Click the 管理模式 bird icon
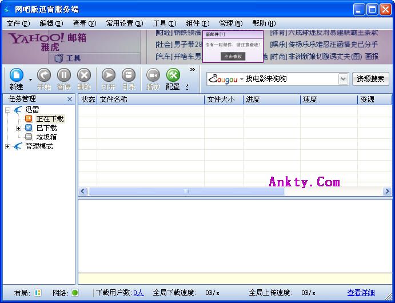Viewport: 395px width, 303px height. point(18,146)
